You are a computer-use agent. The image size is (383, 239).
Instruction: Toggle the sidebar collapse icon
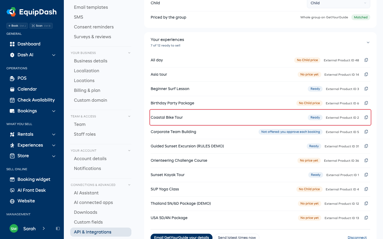coord(58,229)
